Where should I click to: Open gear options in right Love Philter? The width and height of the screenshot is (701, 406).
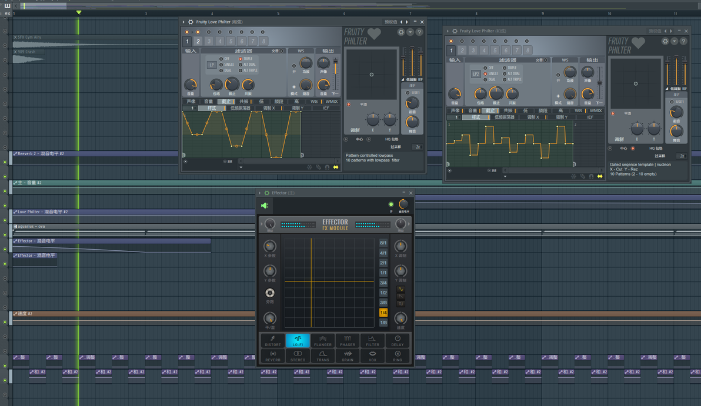(x=665, y=41)
